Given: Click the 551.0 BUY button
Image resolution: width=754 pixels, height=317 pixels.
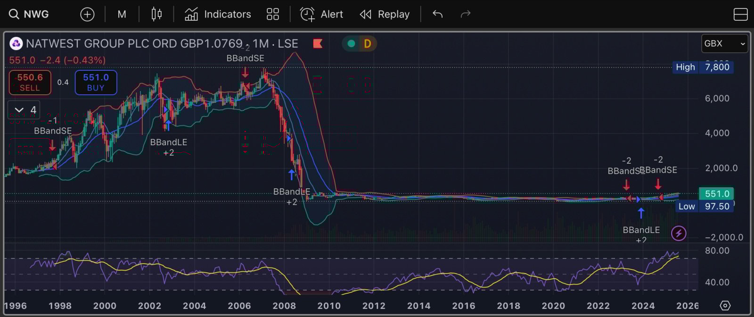Looking at the screenshot, I should point(96,83).
